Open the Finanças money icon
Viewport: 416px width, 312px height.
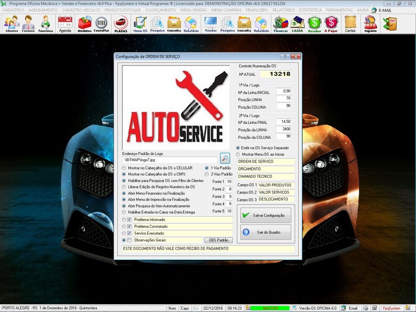tap(281, 24)
